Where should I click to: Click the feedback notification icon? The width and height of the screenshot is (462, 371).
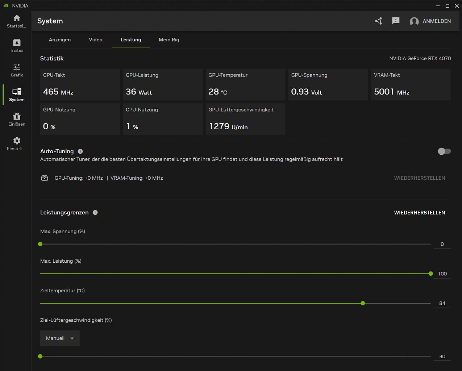[x=396, y=21]
